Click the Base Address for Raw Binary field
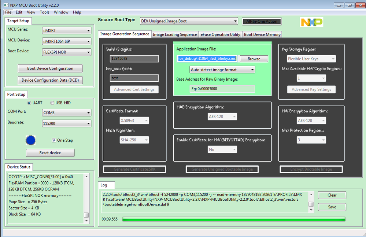Image resolution: width=366 pixels, height=237 pixels. point(222,89)
